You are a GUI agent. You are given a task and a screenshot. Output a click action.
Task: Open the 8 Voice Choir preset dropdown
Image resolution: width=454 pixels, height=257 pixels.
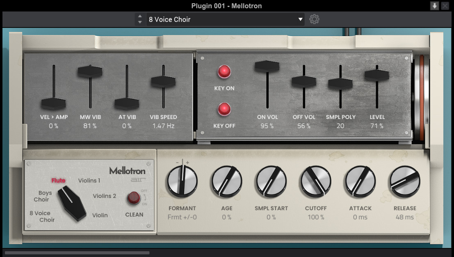click(x=225, y=19)
